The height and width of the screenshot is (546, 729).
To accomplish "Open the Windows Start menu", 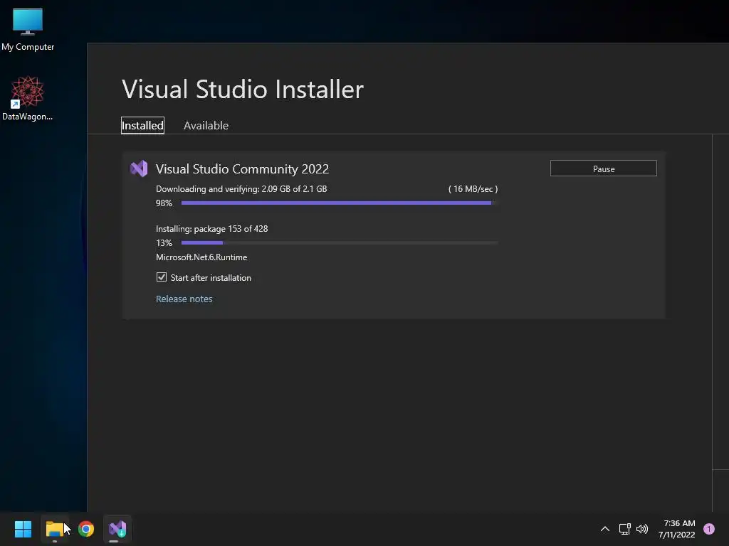I will 23,529.
